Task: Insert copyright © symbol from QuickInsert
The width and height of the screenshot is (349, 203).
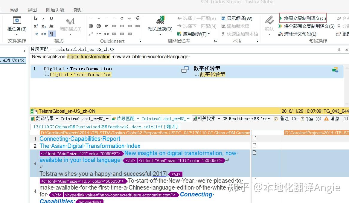Action: click(x=91, y=26)
